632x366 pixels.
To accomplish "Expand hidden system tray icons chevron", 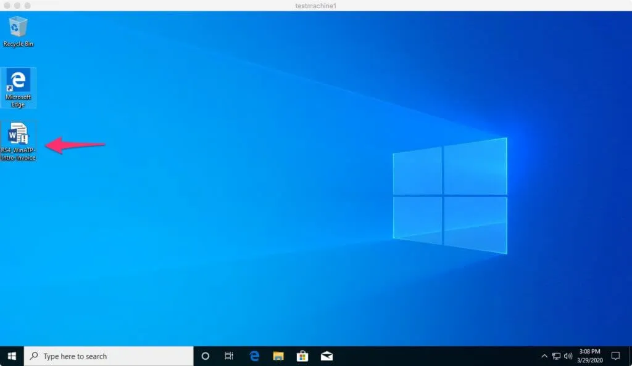I will (x=544, y=356).
